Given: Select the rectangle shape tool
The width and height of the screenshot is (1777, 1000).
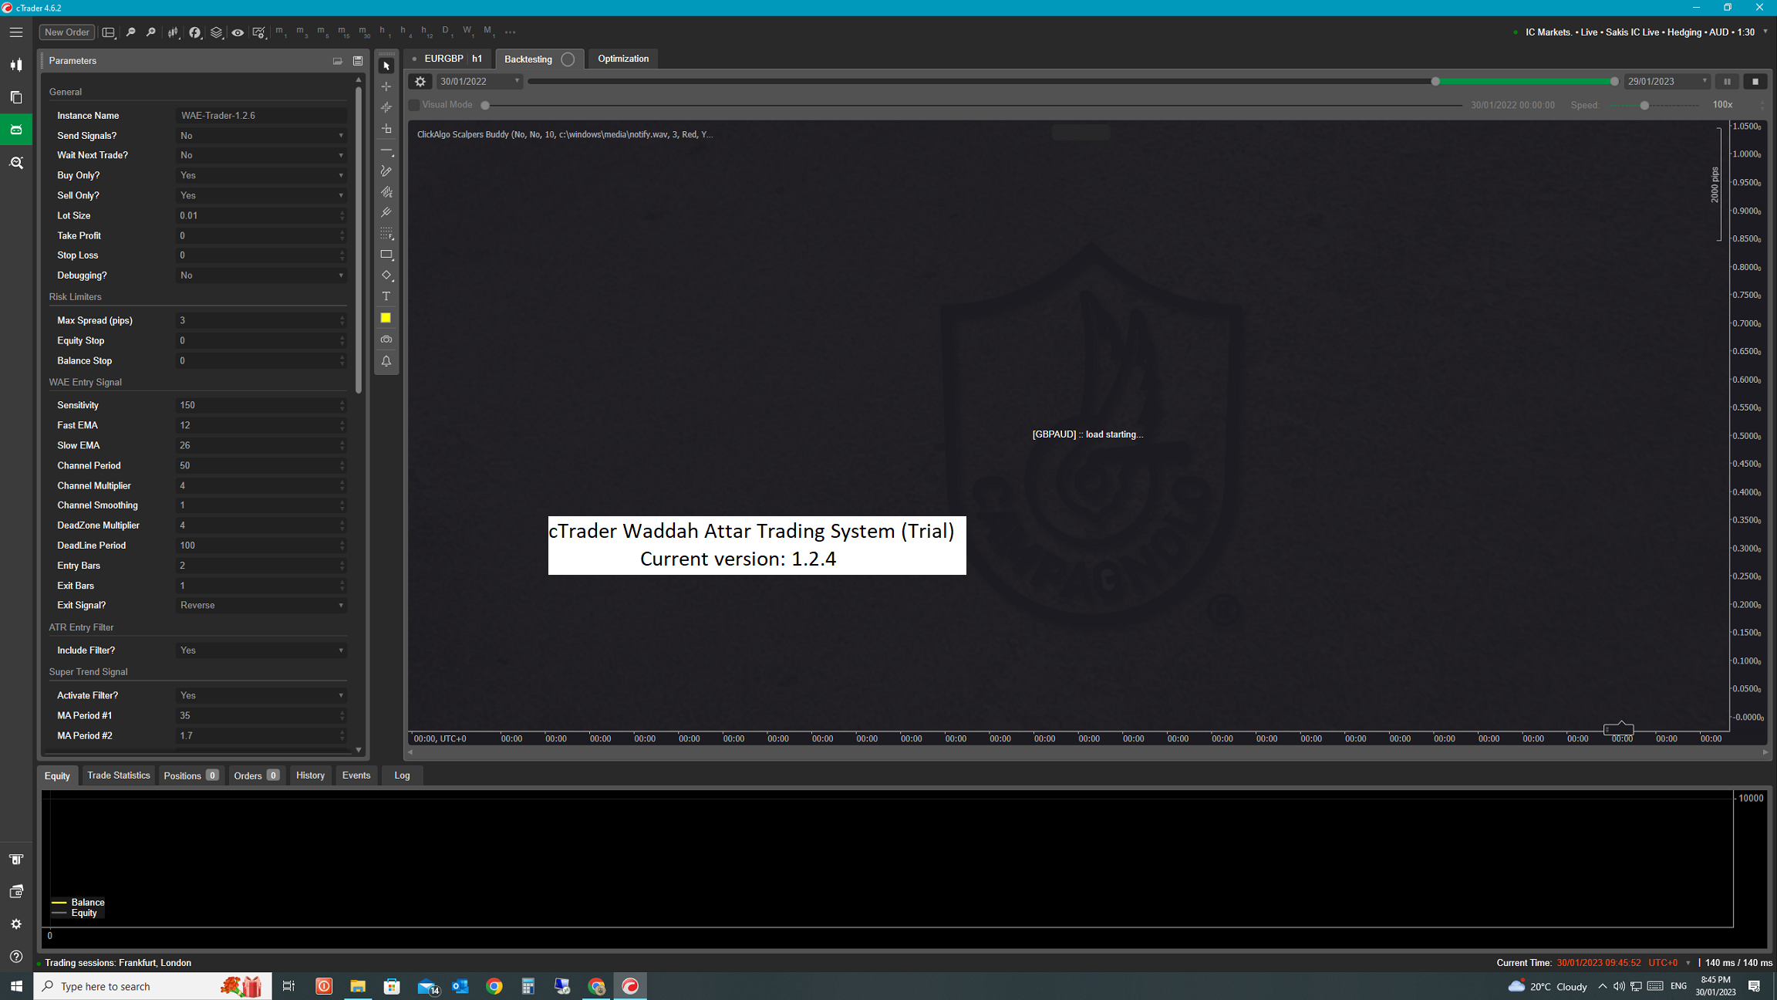Looking at the screenshot, I should [386, 255].
